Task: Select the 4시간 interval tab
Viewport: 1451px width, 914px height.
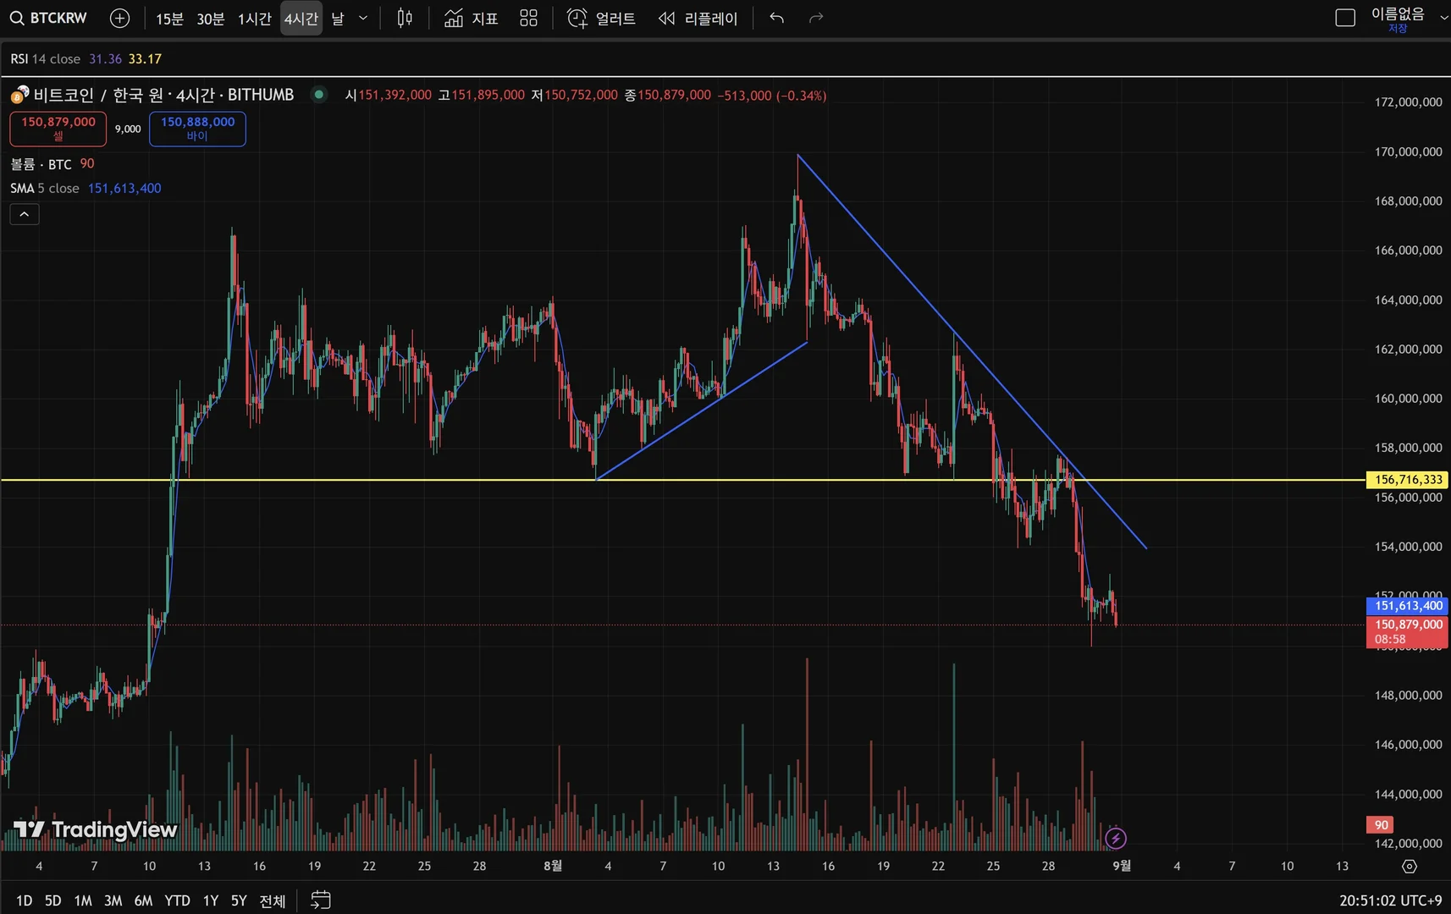Action: [301, 18]
